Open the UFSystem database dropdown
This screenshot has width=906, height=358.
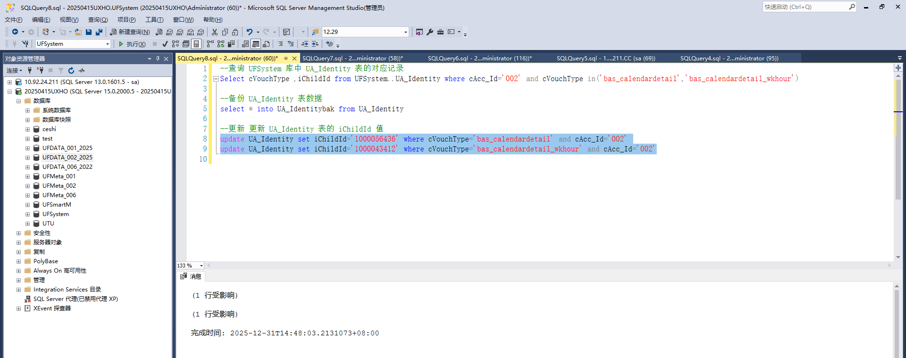point(108,44)
